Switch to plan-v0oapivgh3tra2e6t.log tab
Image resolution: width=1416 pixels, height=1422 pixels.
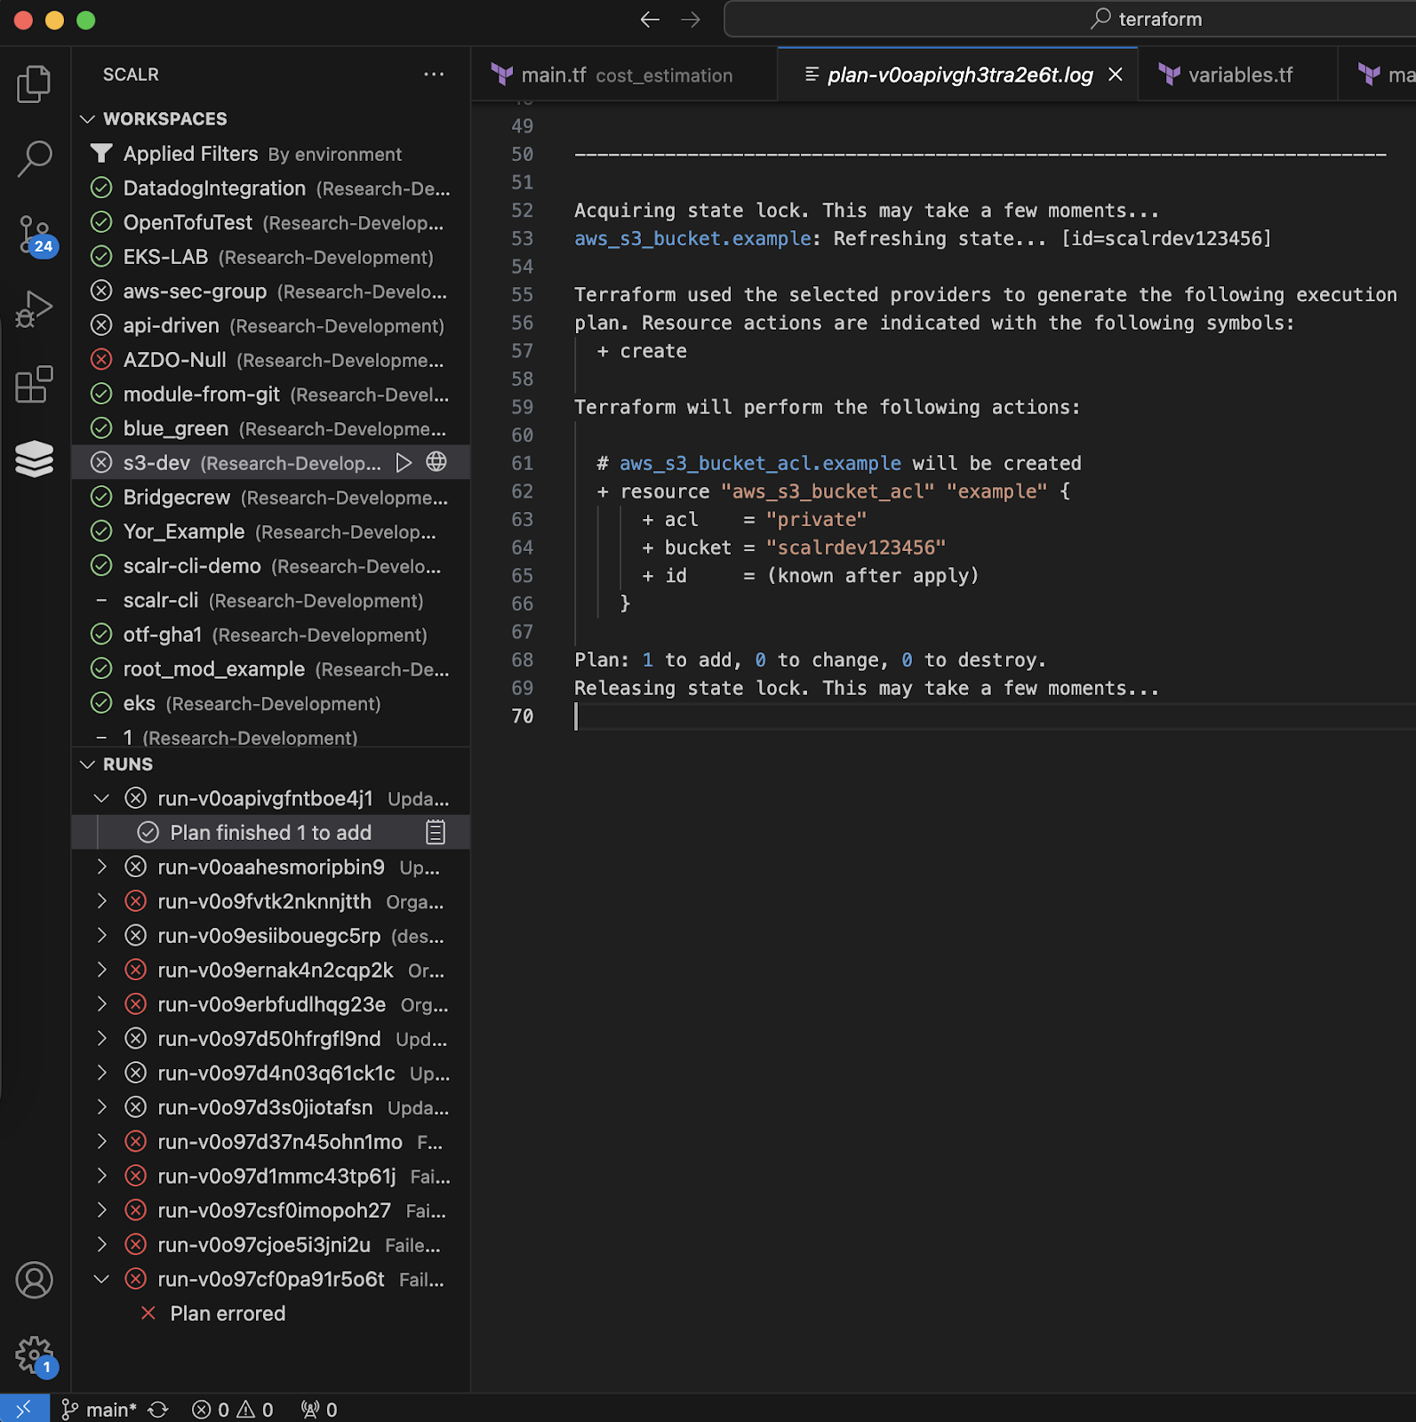[x=959, y=75]
